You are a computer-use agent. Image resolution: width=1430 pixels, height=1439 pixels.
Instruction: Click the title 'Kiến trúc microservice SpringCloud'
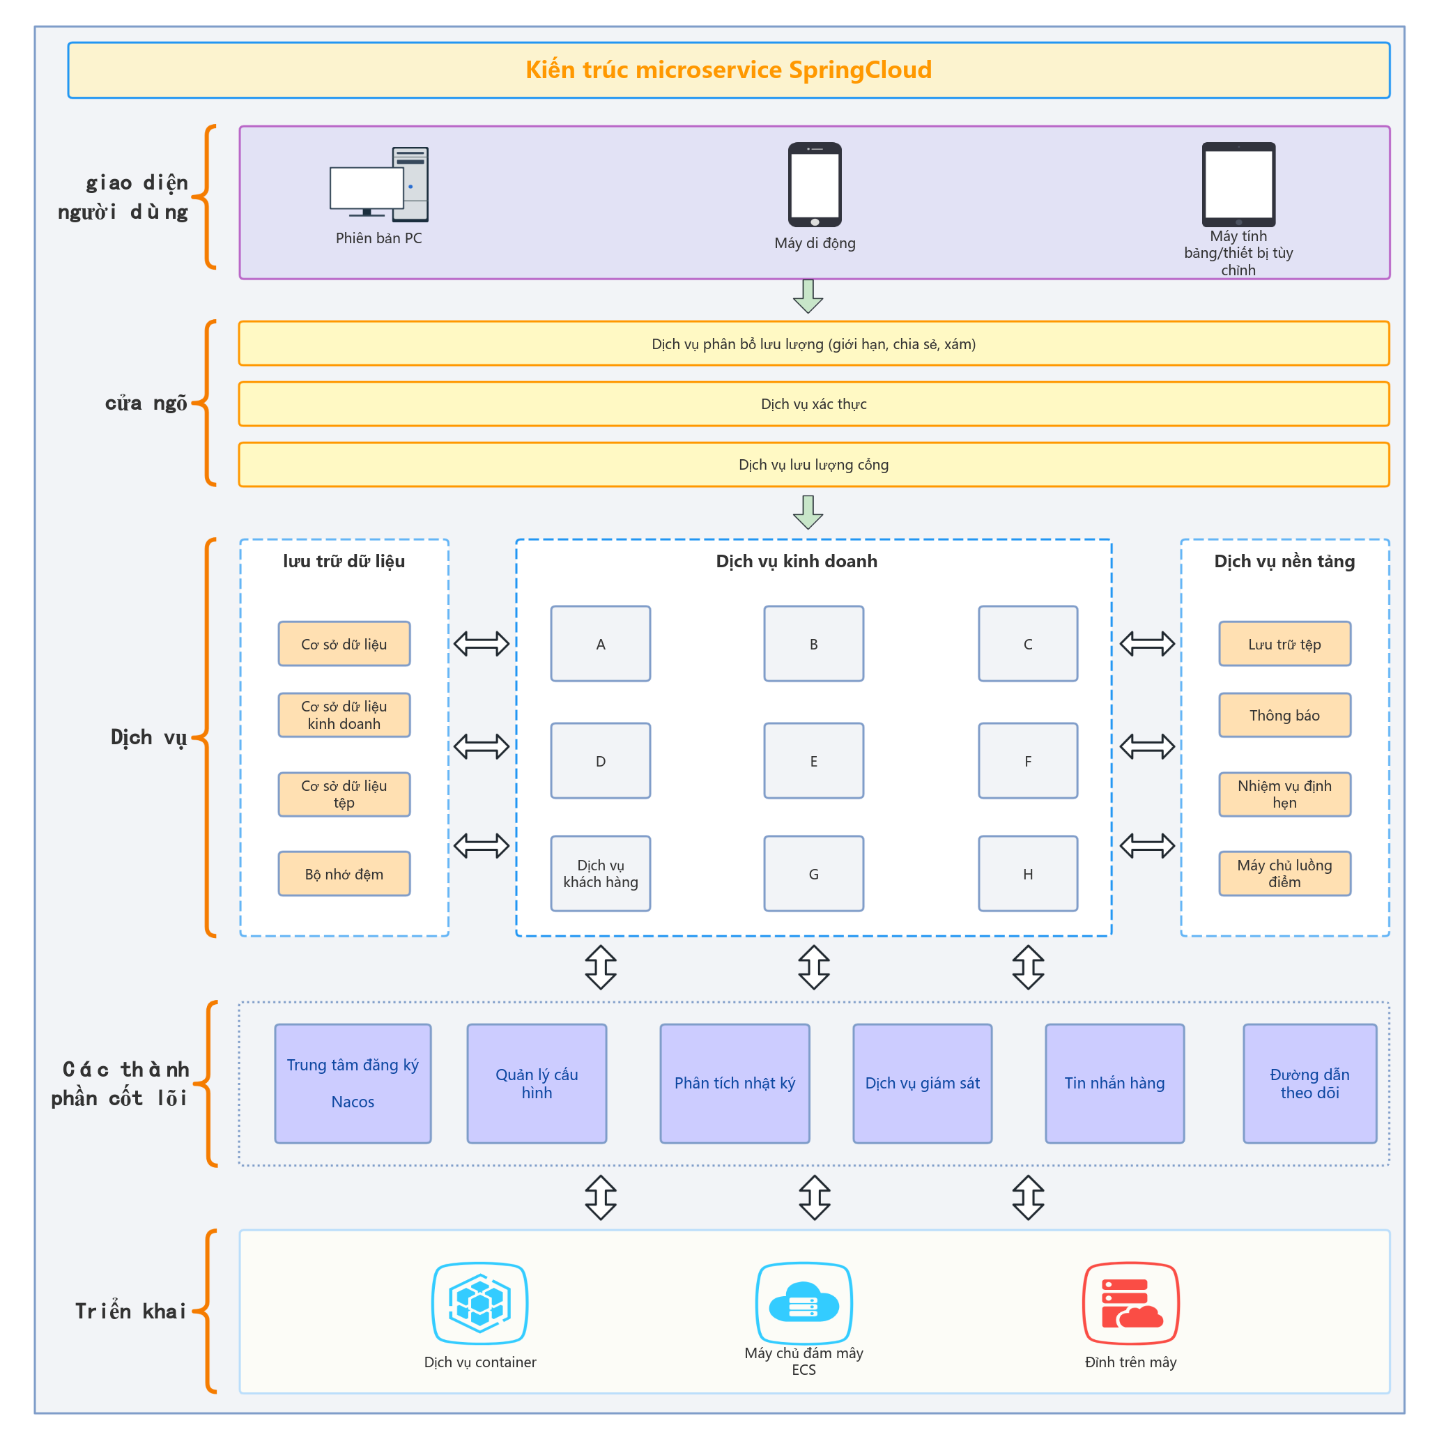click(728, 69)
